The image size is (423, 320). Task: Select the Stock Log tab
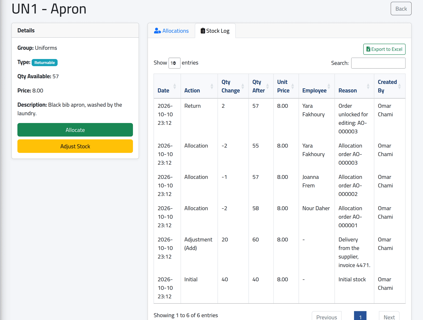tap(215, 31)
